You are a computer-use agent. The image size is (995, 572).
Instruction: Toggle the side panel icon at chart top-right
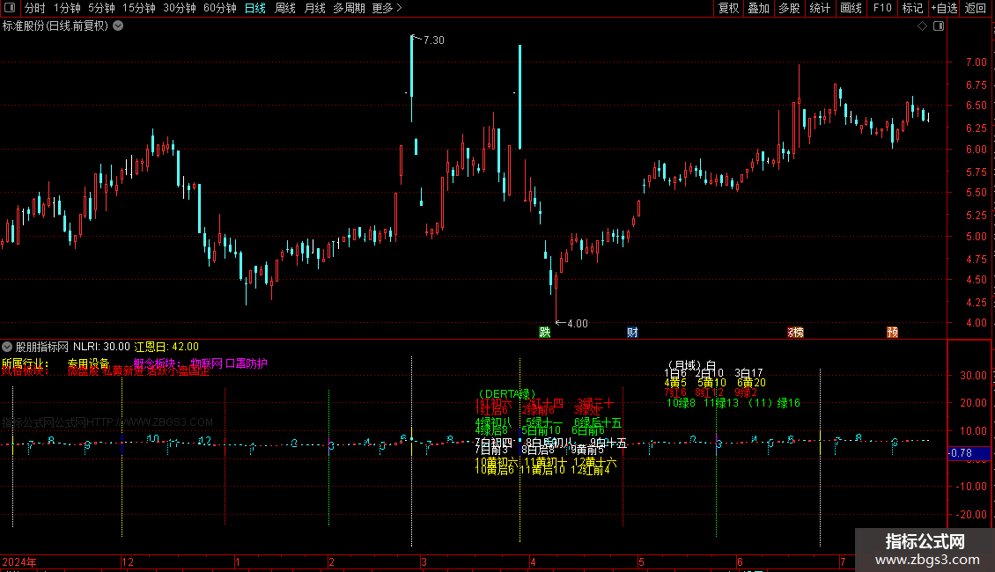click(939, 26)
